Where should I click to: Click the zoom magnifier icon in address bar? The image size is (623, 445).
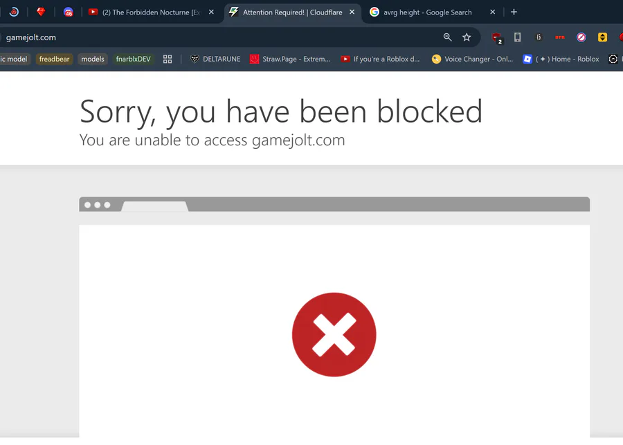447,37
